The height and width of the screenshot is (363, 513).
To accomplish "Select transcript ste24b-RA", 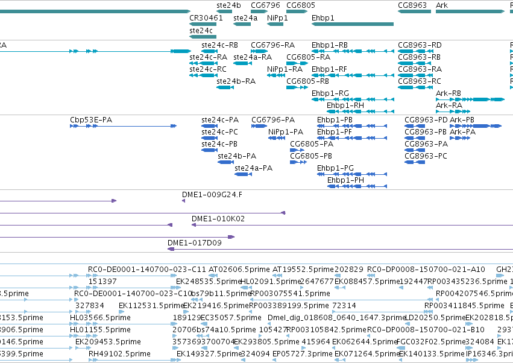I will [x=225, y=87].
